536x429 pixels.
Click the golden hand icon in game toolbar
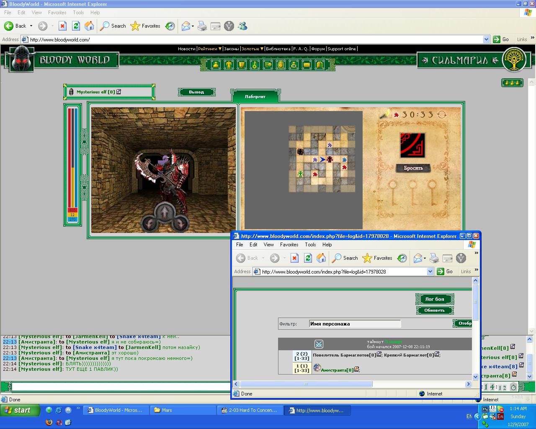tap(281, 65)
